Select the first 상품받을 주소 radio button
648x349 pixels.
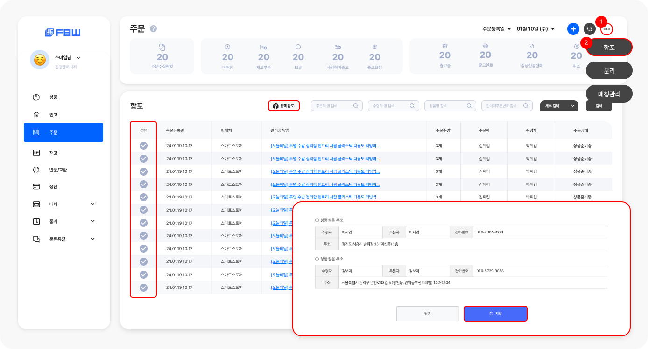click(317, 220)
